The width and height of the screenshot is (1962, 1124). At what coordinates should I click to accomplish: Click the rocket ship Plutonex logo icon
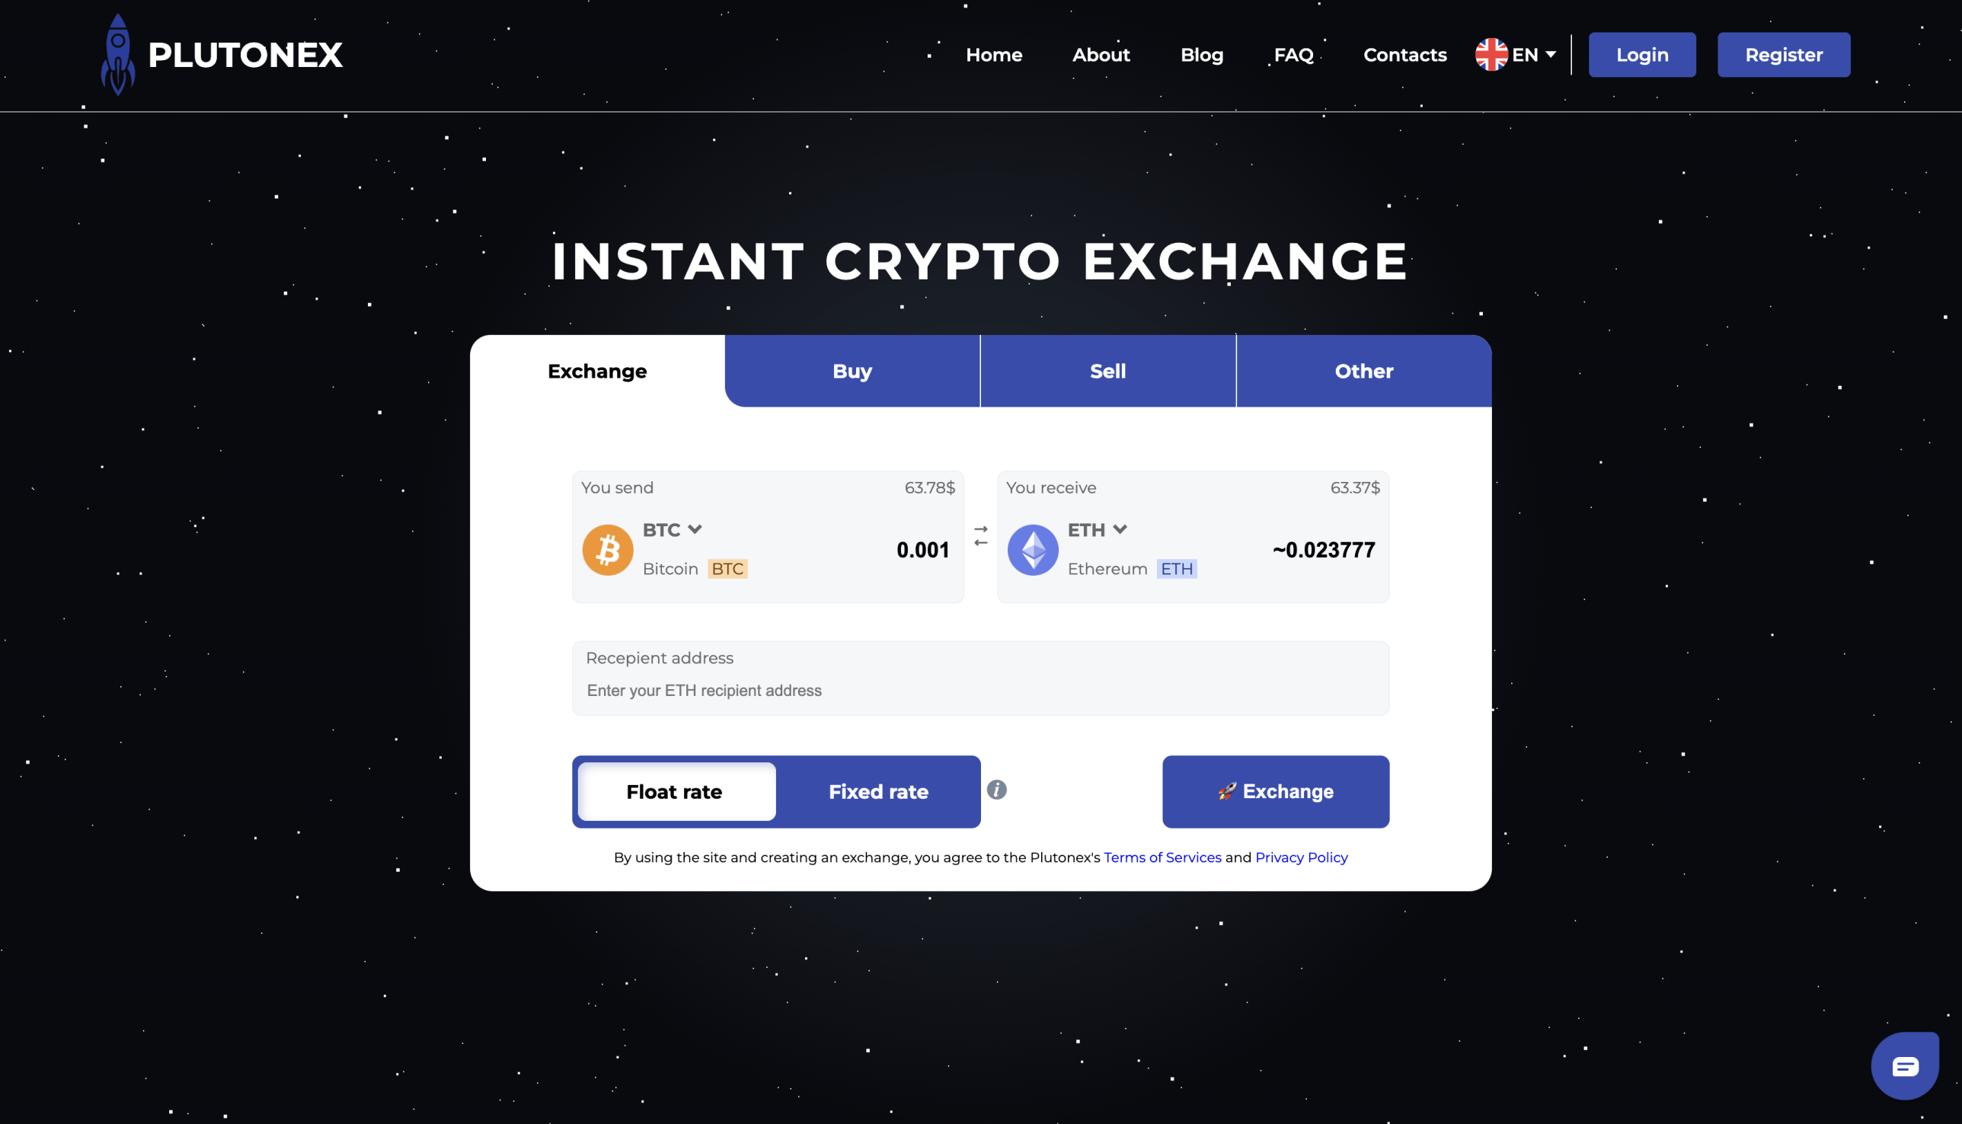pos(117,56)
